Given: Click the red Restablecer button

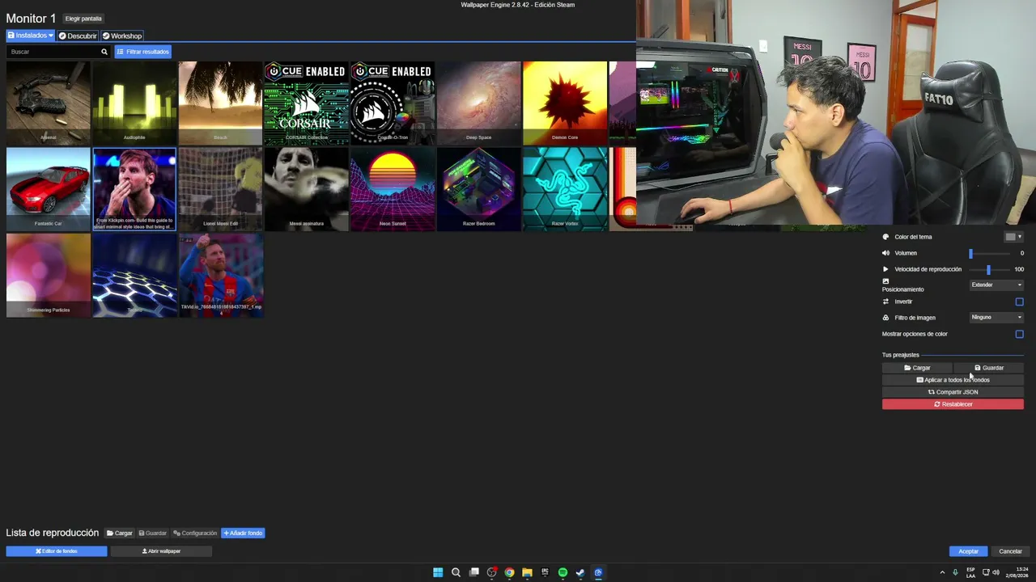Looking at the screenshot, I should click(x=953, y=404).
